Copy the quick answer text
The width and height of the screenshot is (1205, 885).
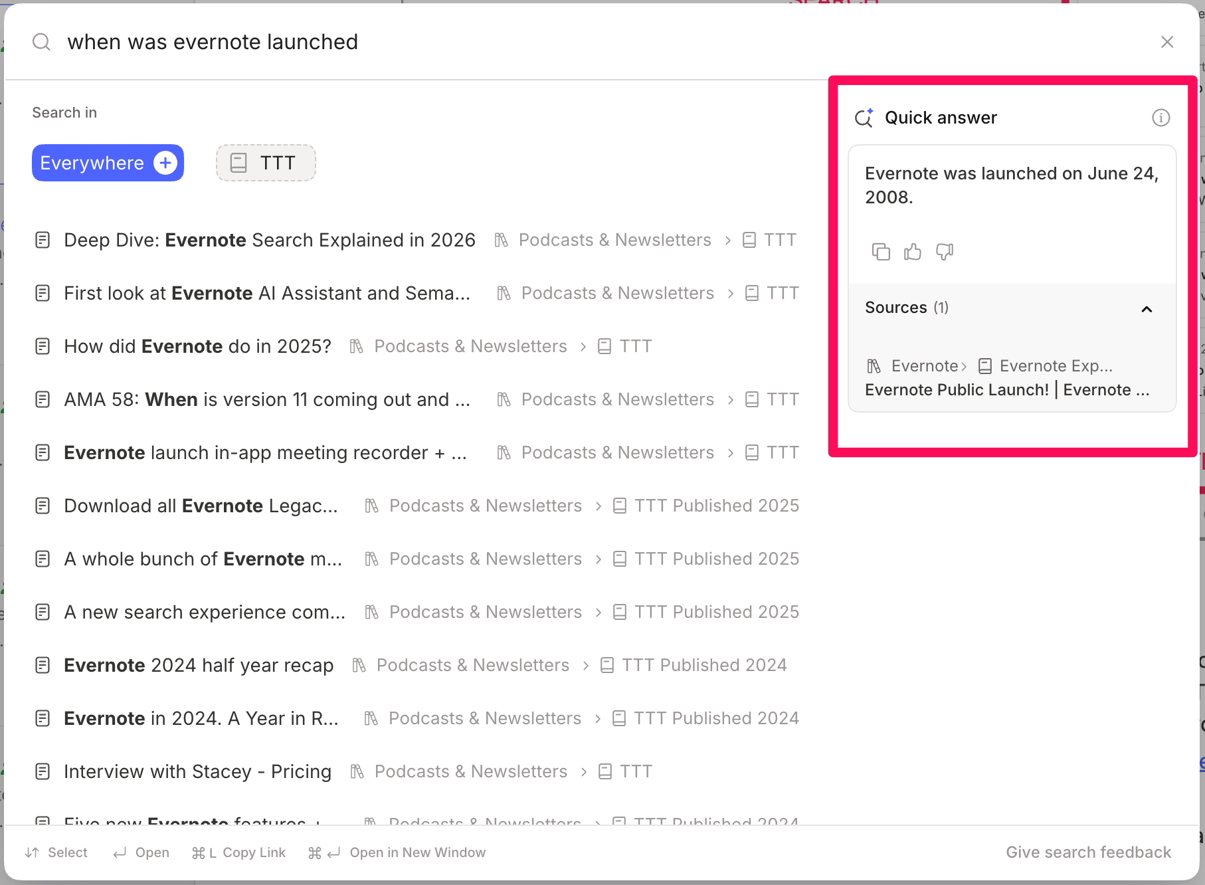[x=881, y=252]
